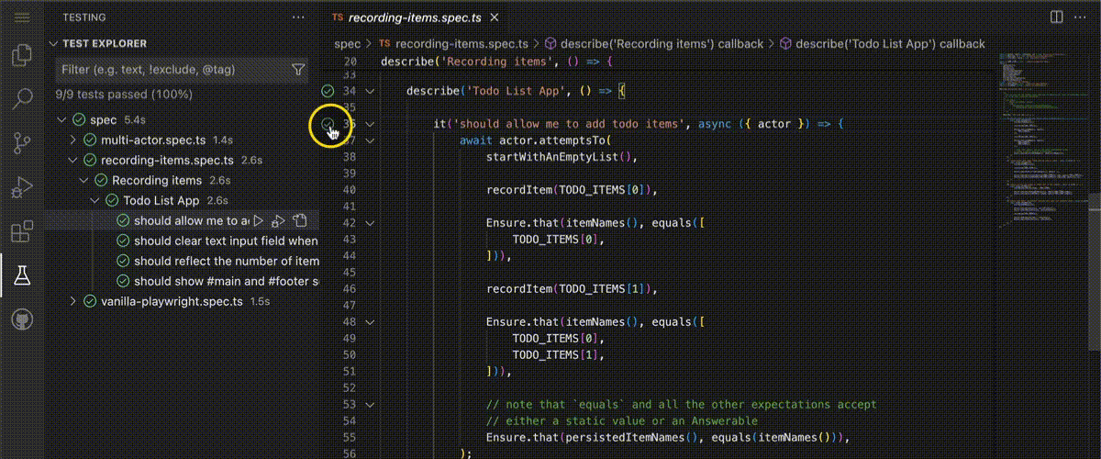The height and width of the screenshot is (459, 1101).
Task: Expand multi-actor.spec.ts in test tree
Action: tap(73, 140)
